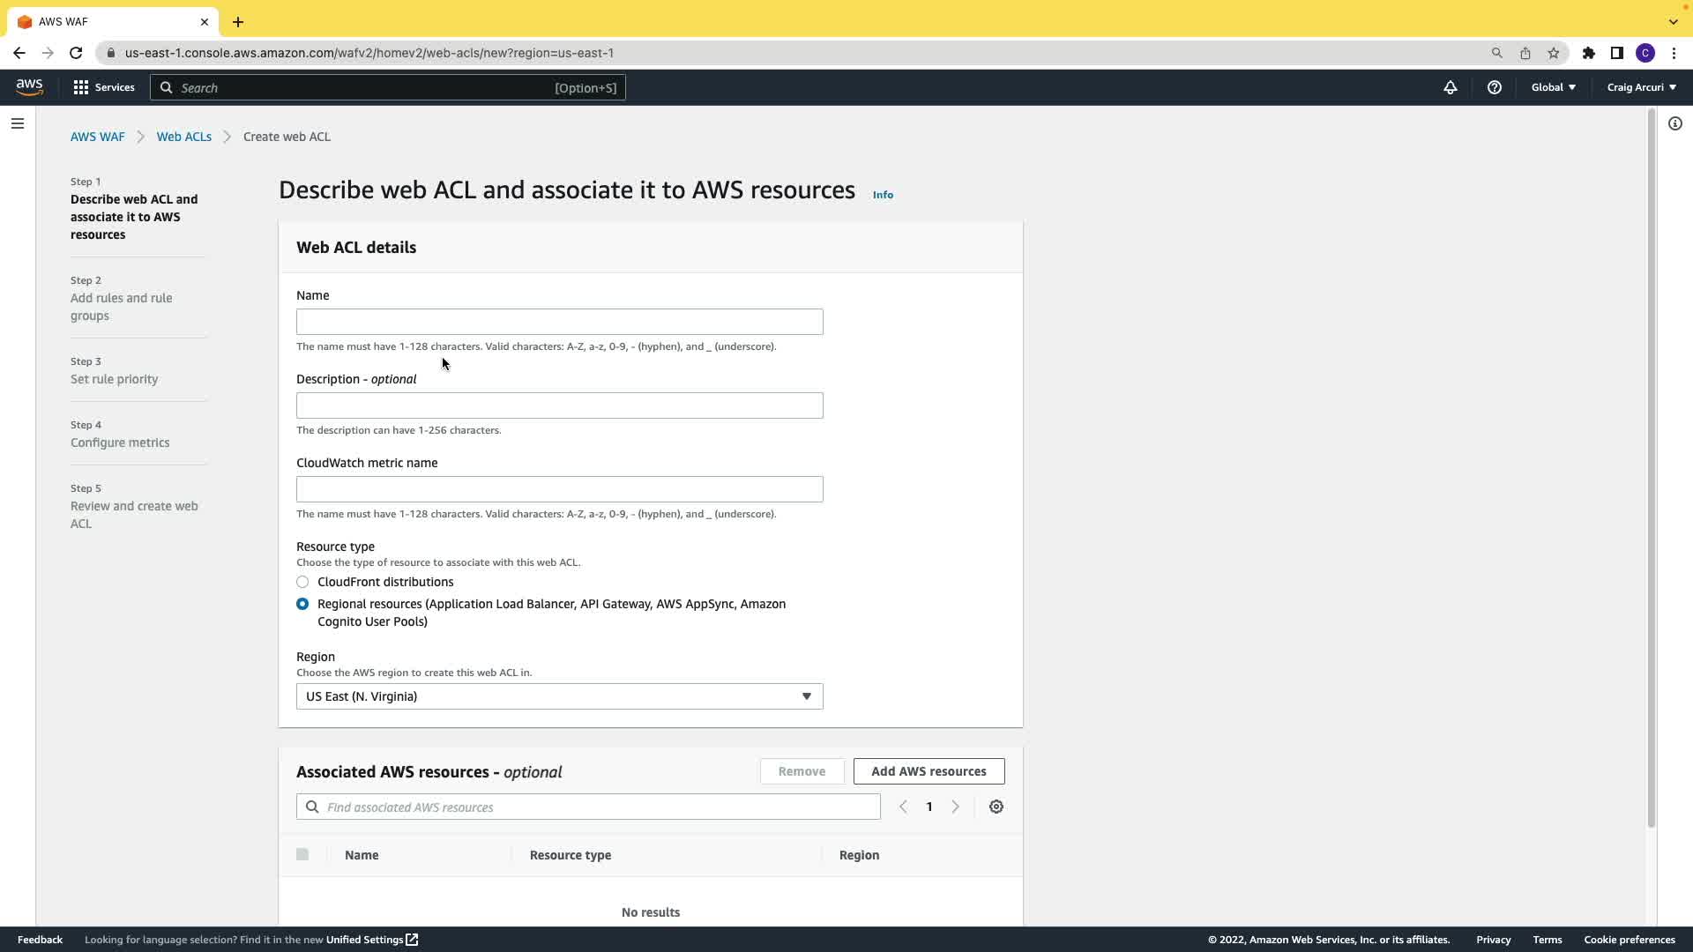Click the resource table preferences gear
This screenshot has height=952, width=1693.
996,807
